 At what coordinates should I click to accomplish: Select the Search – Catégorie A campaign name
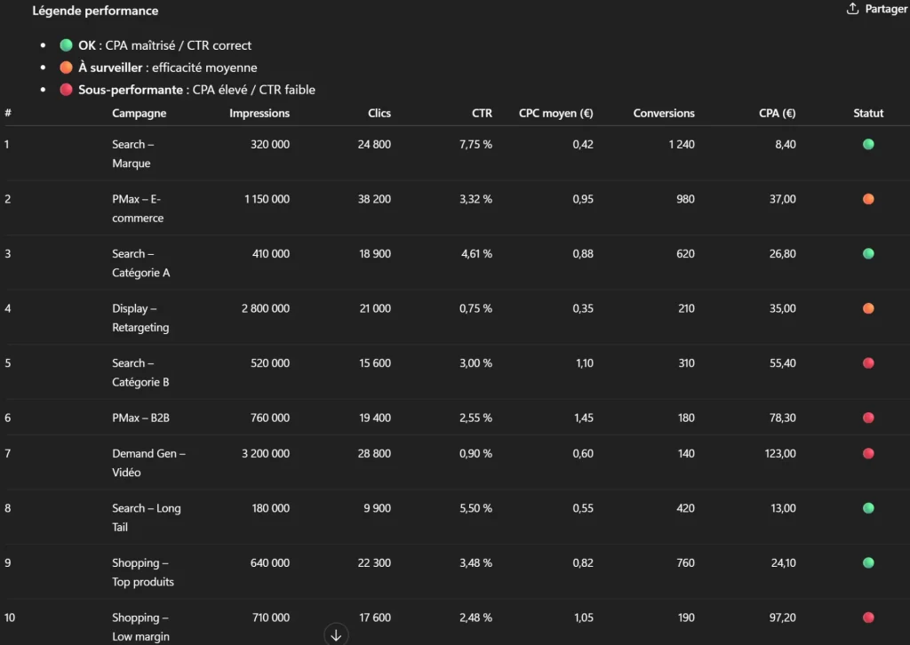tap(140, 263)
